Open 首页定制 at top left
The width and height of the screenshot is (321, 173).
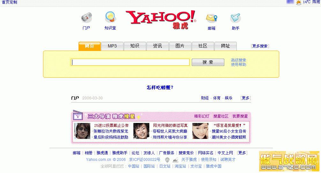tap(10, 2)
